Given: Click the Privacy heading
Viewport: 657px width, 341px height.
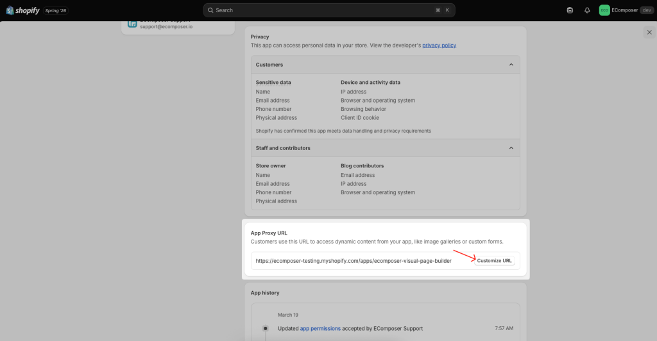Looking at the screenshot, I should tap(260, 37).
